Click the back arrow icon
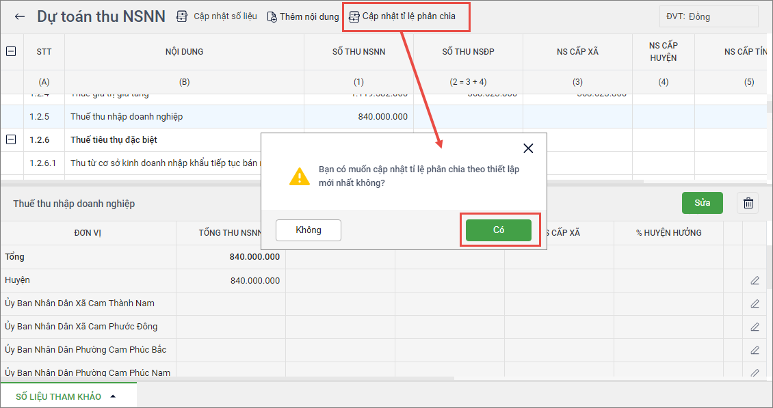 tap(19, 16)
